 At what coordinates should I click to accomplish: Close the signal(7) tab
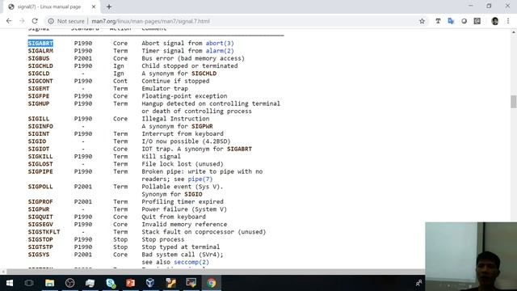[x=94, y=6]
